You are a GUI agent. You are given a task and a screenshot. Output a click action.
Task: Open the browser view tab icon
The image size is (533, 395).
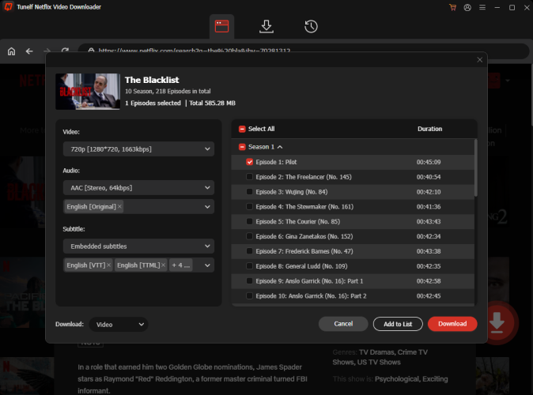(x=222, y=27)
